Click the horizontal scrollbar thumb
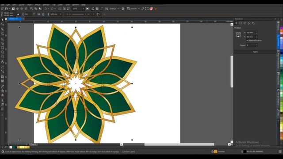 coord(179,144)
